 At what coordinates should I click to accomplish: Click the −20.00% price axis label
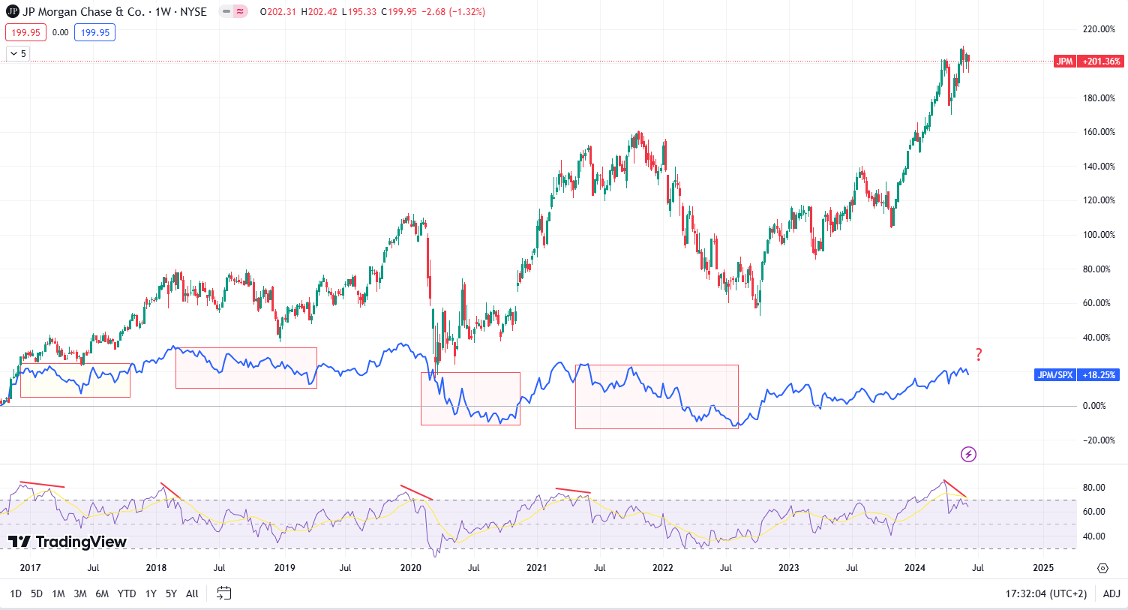click(x=1097, y=440)
